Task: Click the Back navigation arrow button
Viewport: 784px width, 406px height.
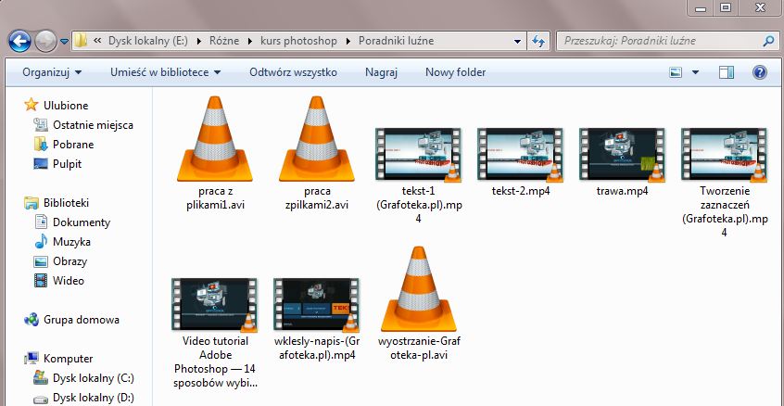Action: 19,41
